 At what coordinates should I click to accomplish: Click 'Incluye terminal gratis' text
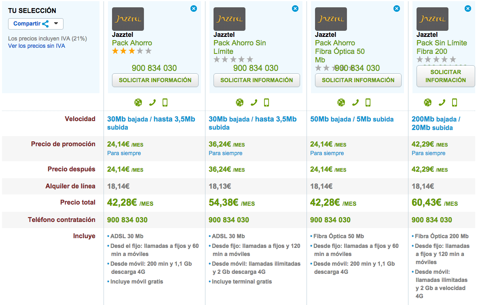(x=242, y=282)
